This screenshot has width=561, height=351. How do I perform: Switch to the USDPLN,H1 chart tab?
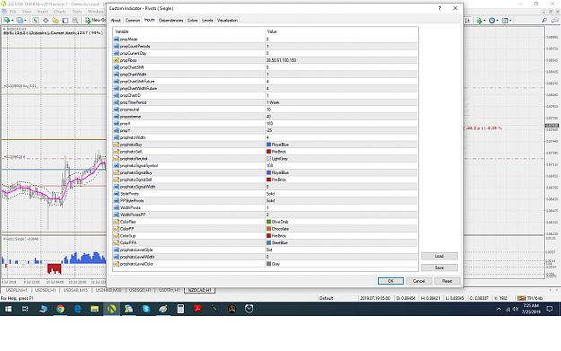[x=16, y=290]
